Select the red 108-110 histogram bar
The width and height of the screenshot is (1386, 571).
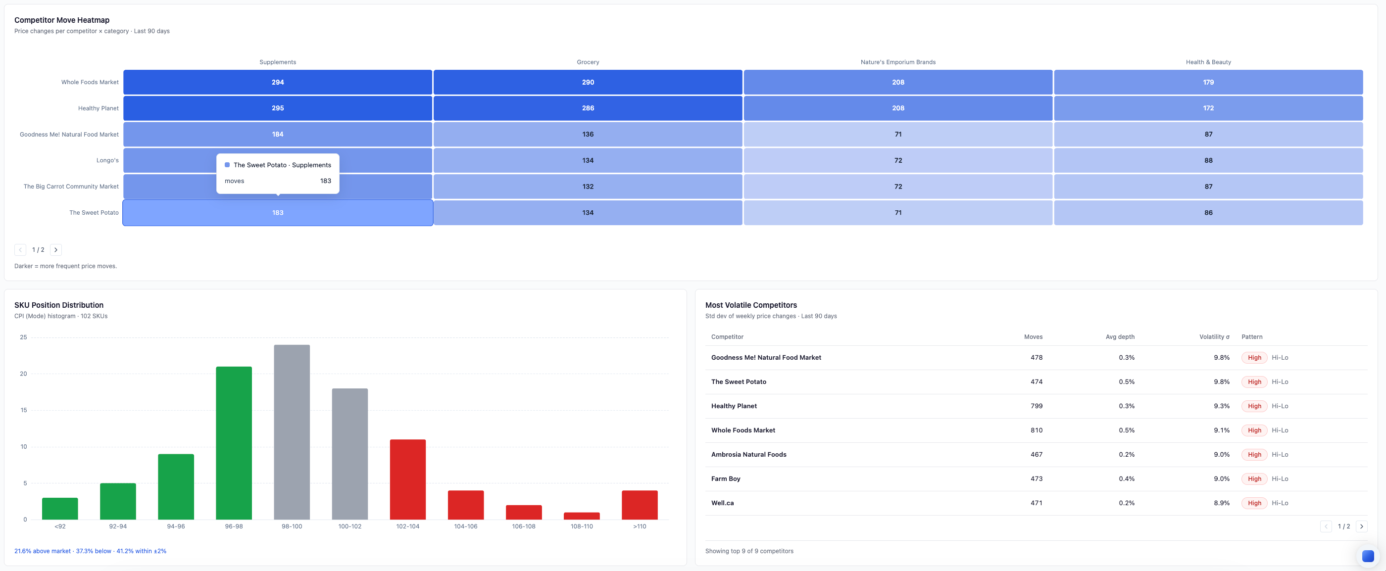click(582, 516)
